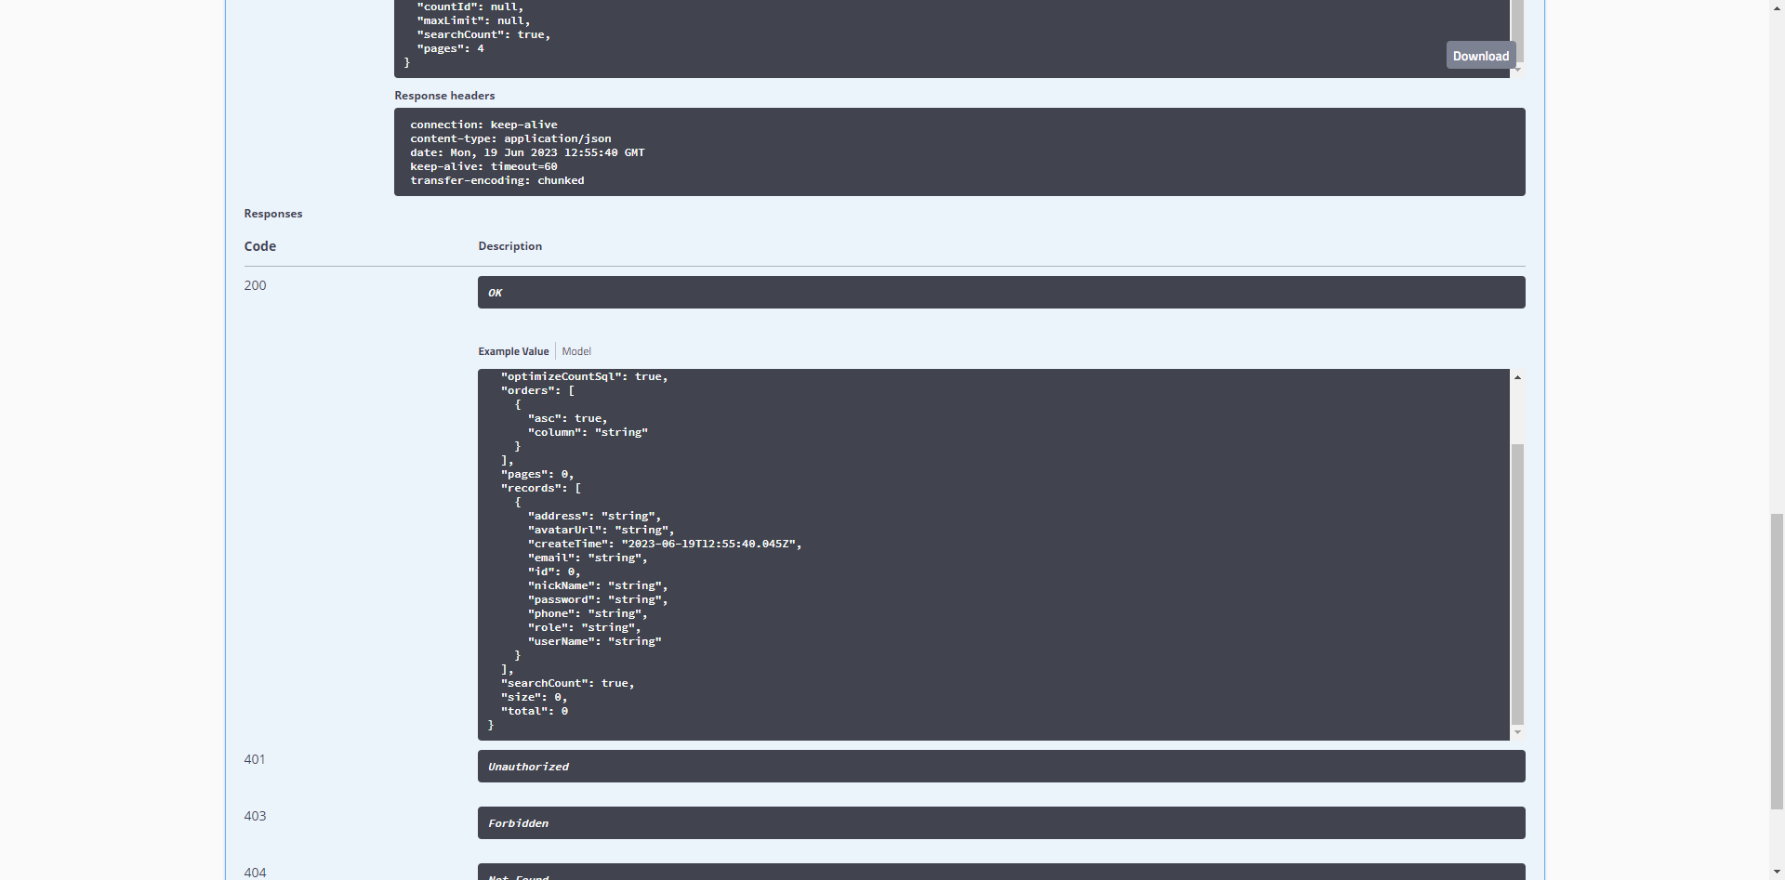Click the response headers code block

[959, 152]
